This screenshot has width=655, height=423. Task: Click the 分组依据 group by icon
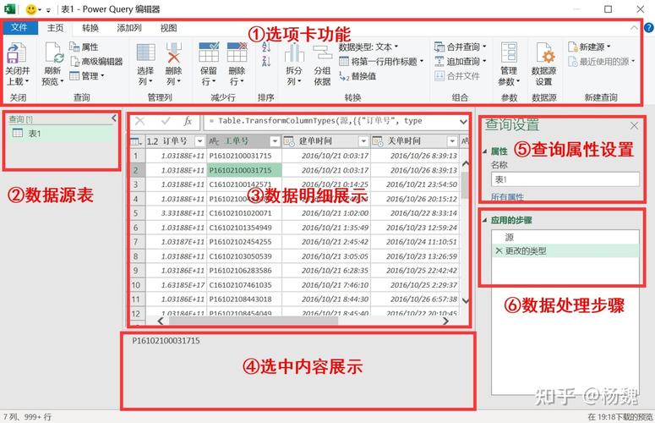pyautogui.click(x=323, y=52)
